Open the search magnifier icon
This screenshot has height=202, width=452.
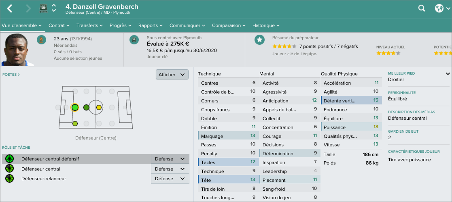pyautogui.click(x=422, y=8)
